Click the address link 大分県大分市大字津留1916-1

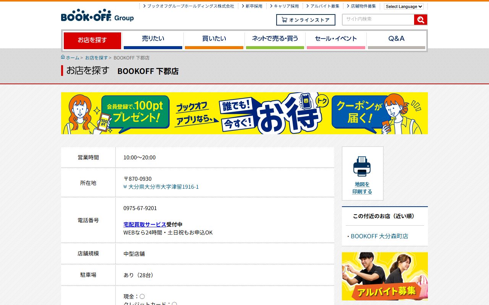[164, 187]
